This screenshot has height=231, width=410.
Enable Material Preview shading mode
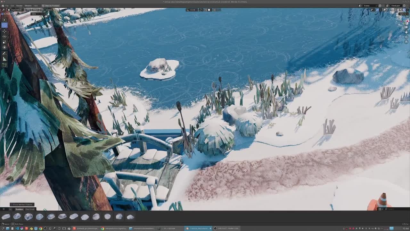click(x=401, y=10)
